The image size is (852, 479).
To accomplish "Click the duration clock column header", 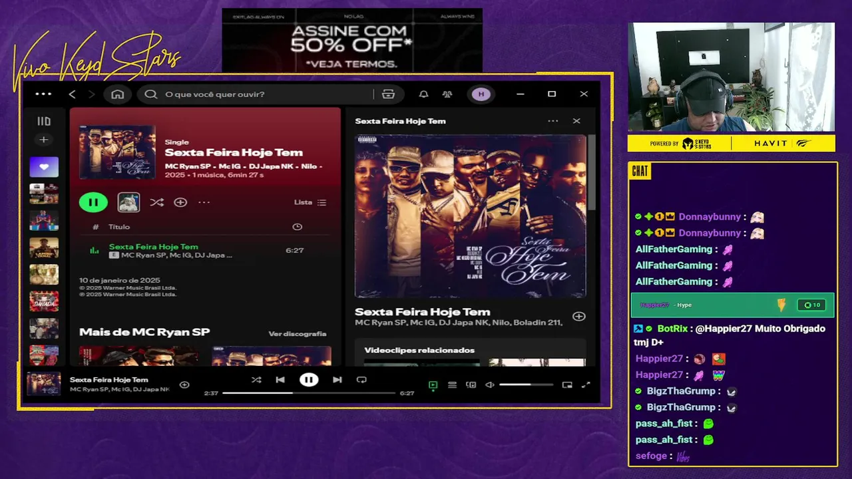I will click(x=298, y=227).
